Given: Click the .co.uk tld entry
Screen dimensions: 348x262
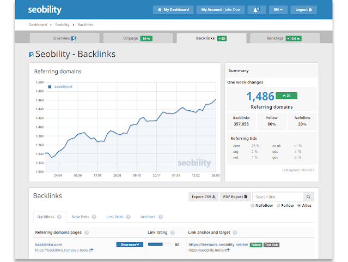Looking at the screenshot, I should point(276,146).
